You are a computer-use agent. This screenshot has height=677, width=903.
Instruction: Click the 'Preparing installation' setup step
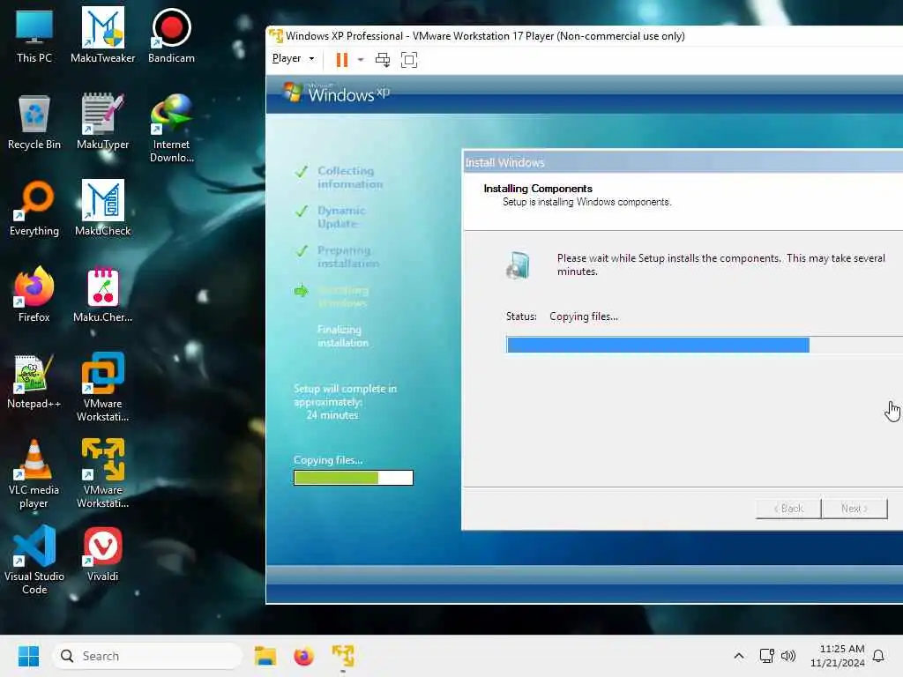click(347, 257)
